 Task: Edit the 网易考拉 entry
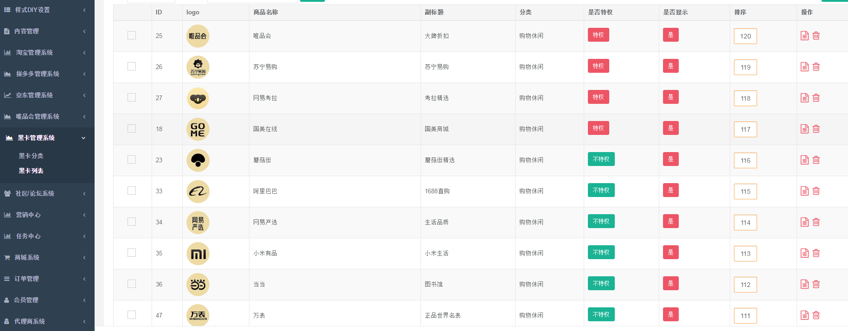click(804, 98)
